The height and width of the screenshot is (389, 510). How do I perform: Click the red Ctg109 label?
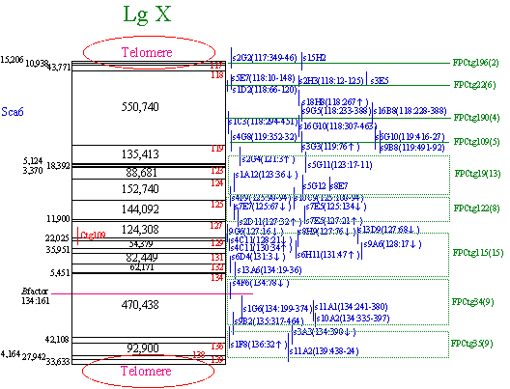coord(93,235)
